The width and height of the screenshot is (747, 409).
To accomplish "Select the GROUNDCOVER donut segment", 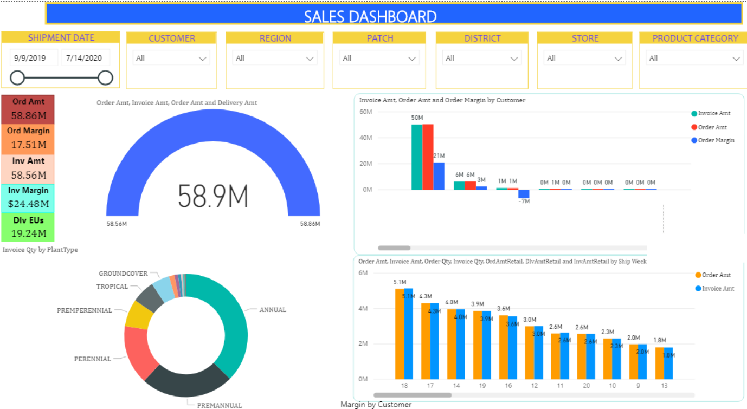I will (163, 288).
